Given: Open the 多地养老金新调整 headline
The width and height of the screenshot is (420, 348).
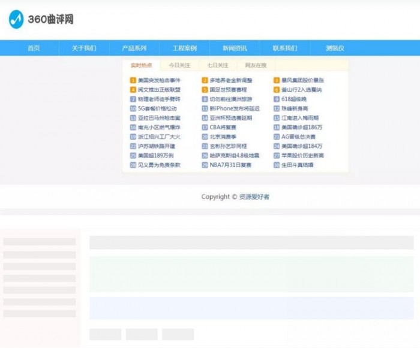Looking at the screenshot, I should pos(231,80).
